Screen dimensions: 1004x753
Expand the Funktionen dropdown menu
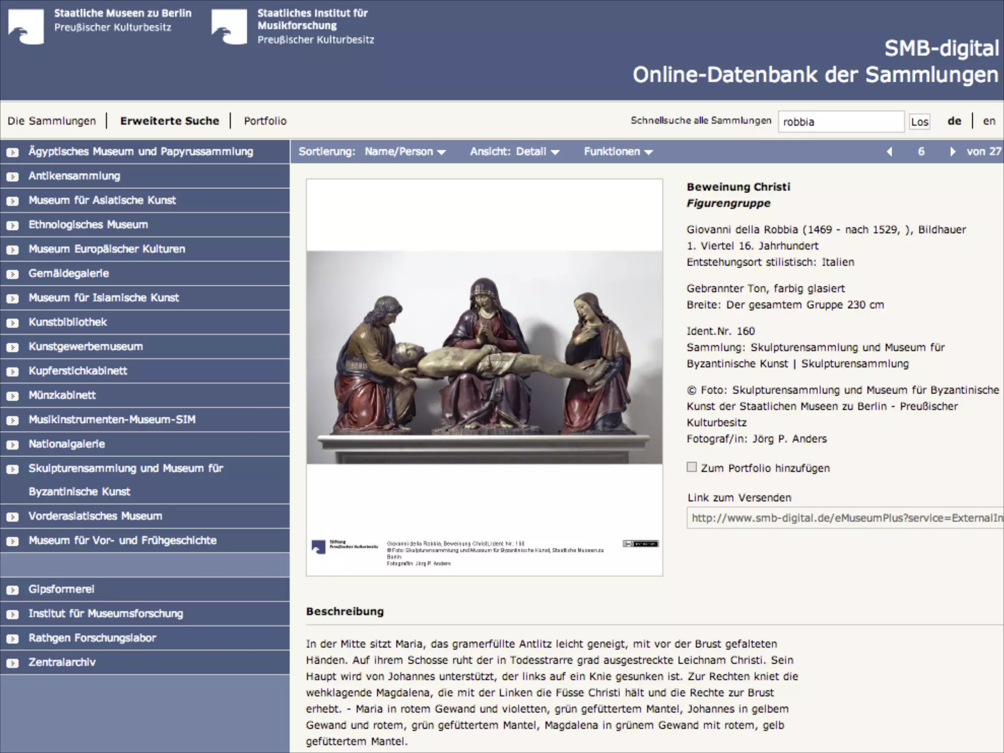[x=618, y=152]
